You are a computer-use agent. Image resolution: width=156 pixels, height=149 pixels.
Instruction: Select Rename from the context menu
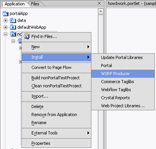point(57,123)
